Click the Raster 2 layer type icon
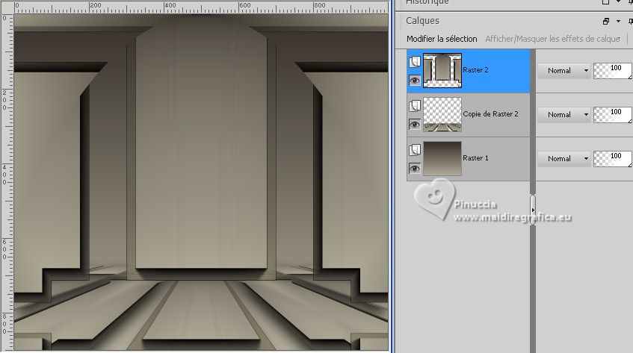633x353 pixels. click(415, 62)
